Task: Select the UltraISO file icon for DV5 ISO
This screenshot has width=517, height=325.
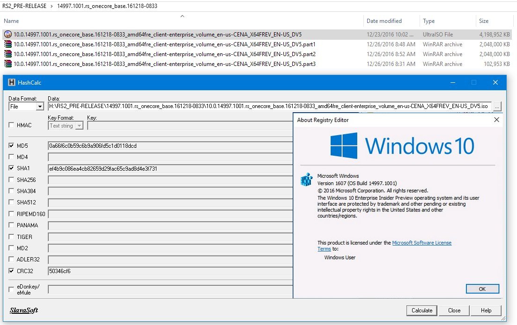Action: pos(8,34)
